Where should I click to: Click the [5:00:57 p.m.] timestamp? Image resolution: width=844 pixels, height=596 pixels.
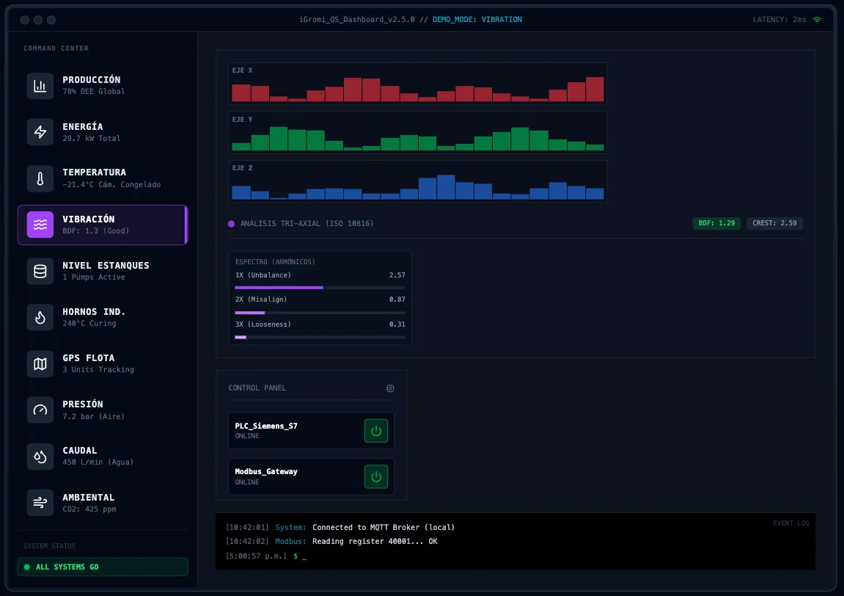click(x=256, y=556)
